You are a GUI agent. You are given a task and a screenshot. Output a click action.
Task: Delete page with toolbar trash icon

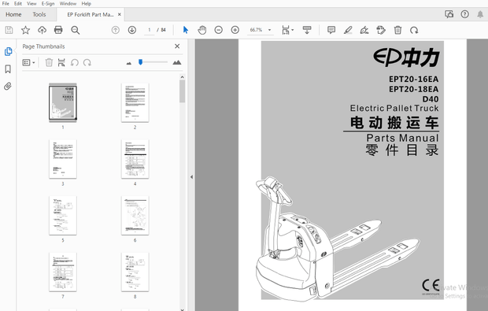[x=397, y=30]
